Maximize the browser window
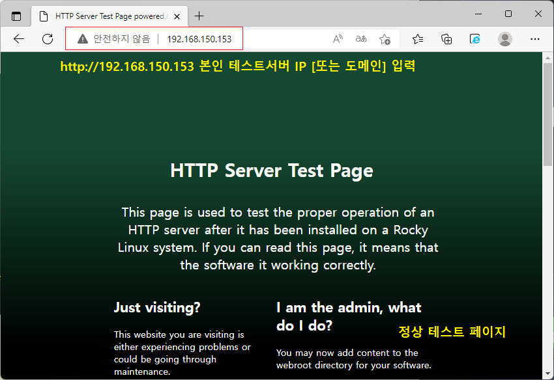 point(508,14)
